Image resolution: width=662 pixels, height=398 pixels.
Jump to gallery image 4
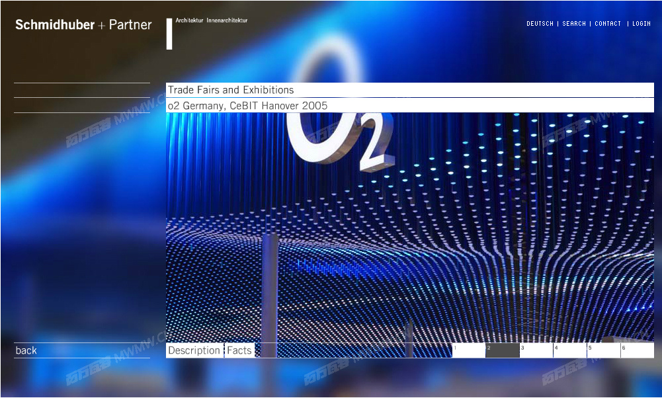click(570, 350)
